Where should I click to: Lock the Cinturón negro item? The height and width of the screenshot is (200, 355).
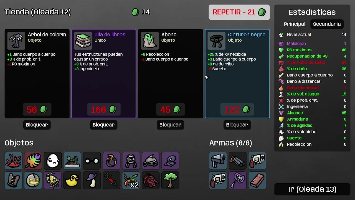pos(237,125)
